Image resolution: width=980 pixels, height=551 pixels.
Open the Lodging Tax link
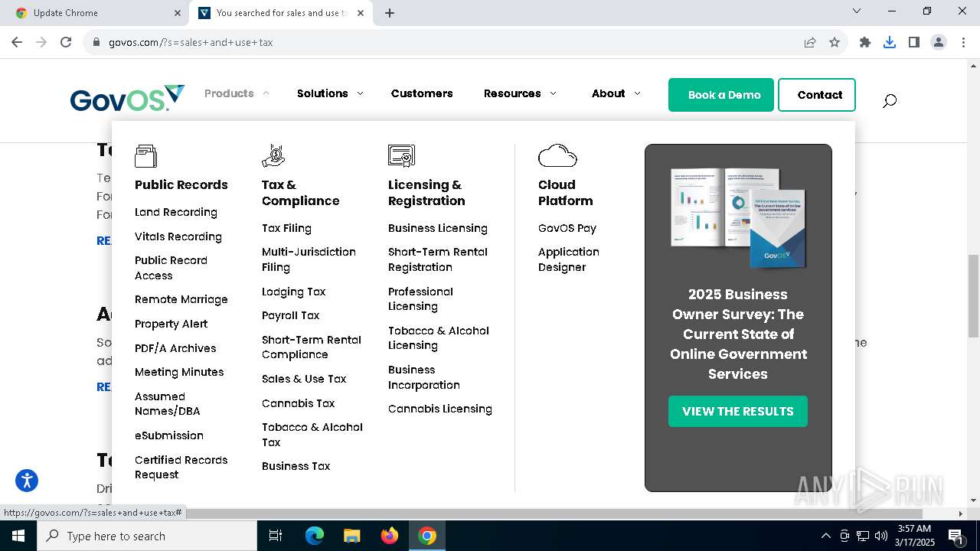click(x=294, y=292)
